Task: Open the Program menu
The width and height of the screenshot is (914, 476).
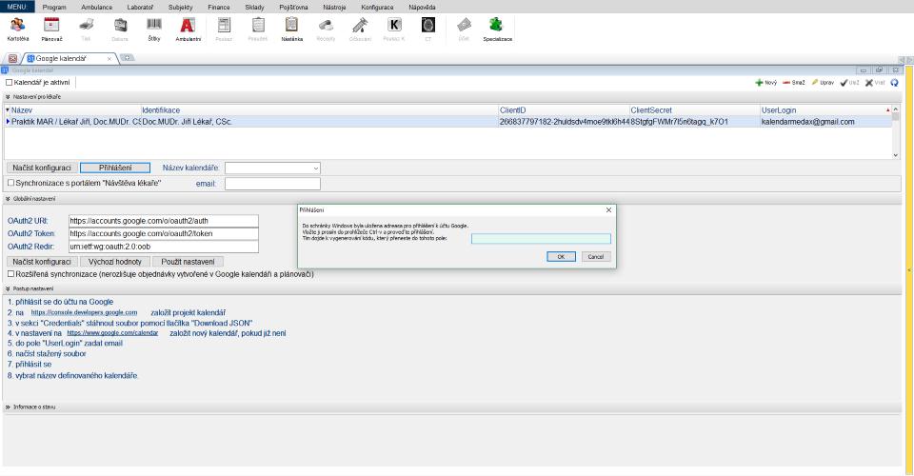Action: (54, 7)
